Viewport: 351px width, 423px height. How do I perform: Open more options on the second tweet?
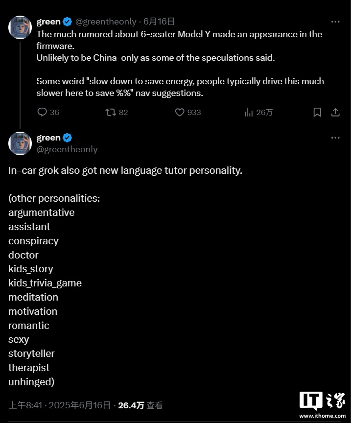click(x=335, y=138)
